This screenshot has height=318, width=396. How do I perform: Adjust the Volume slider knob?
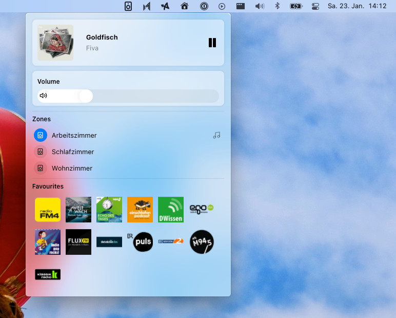tap(86, 96)
